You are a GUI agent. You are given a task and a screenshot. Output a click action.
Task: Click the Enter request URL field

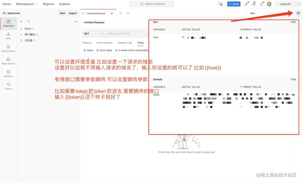pos(128,34)
